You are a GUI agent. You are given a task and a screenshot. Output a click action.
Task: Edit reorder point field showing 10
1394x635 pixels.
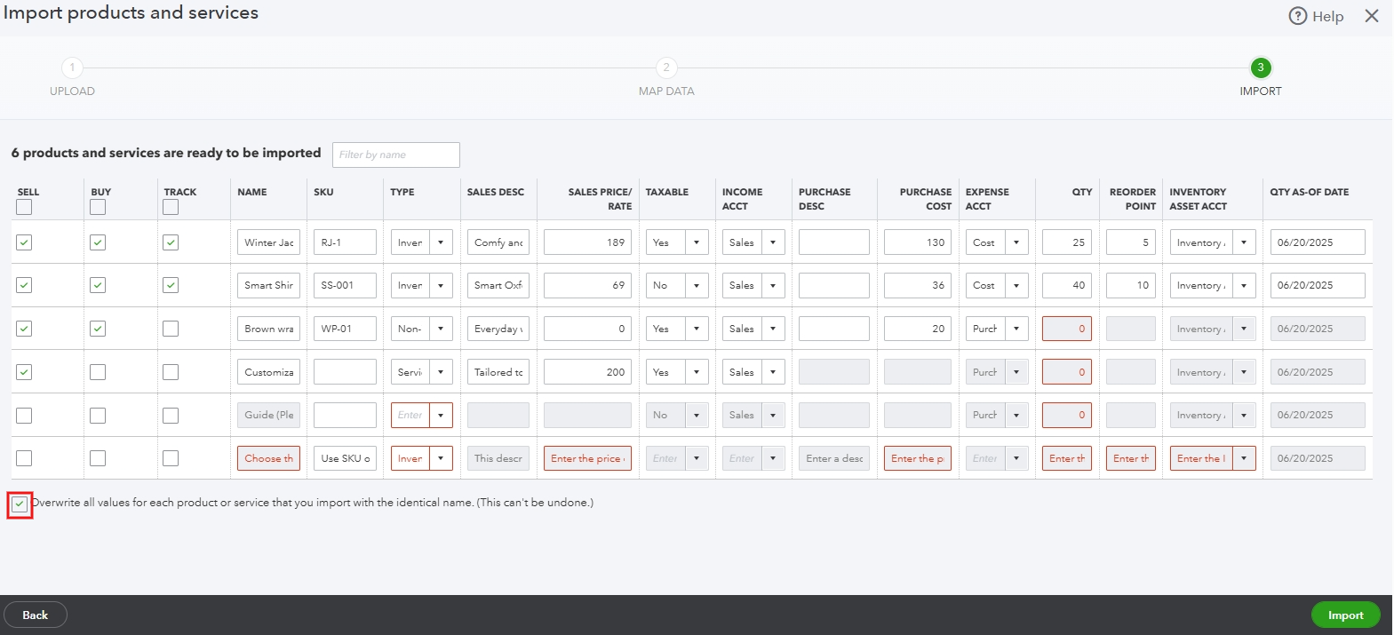tap(1131, 285)
